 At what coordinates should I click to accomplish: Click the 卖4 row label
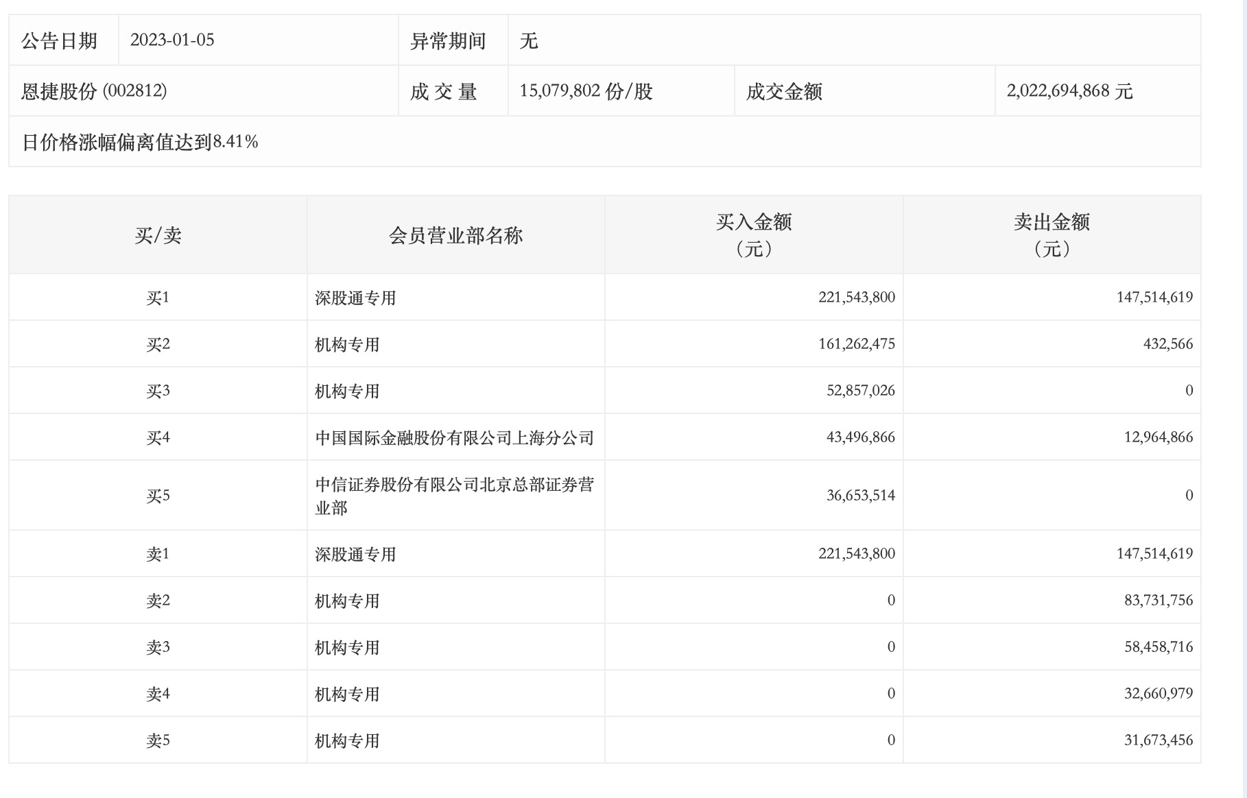click(x=158, y=694)
